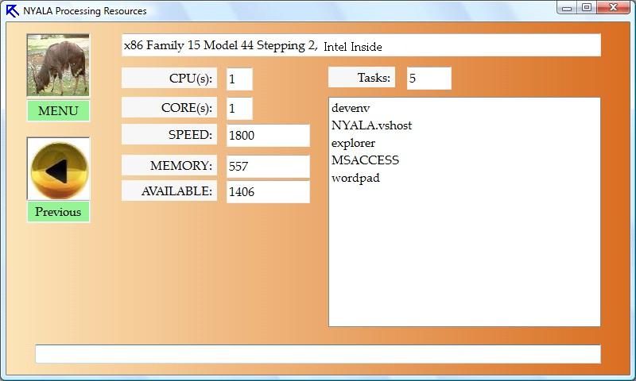Select wordpad in the task list

355,178
